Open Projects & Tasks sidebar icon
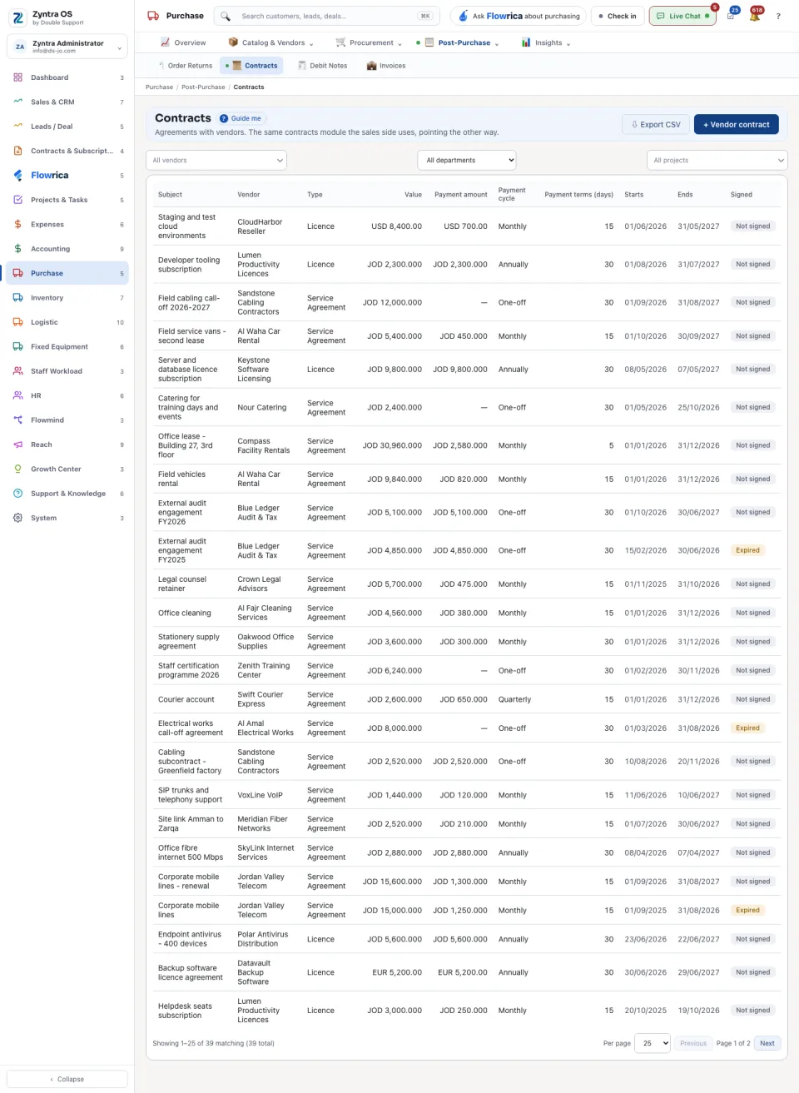The height and width of the screenshot is (1093, 799). coord(17,200)
